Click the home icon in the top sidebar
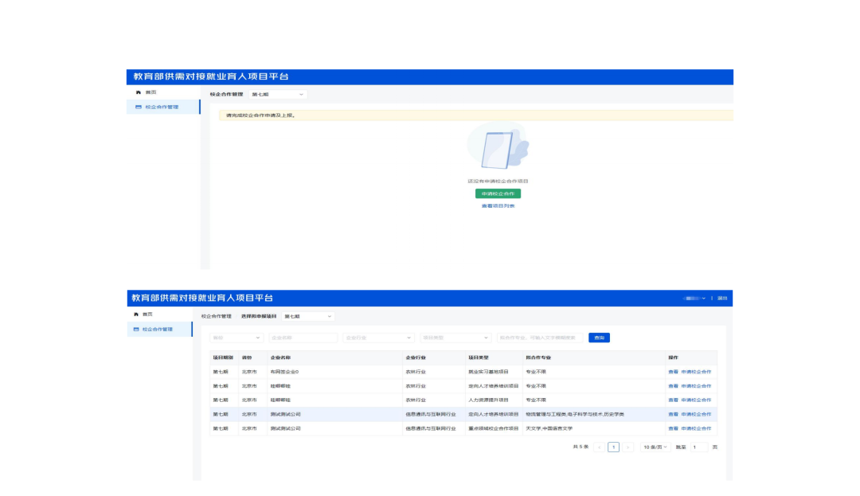Image resolution: width=860 pixels, height=496 pixels. tap(138, 93)
